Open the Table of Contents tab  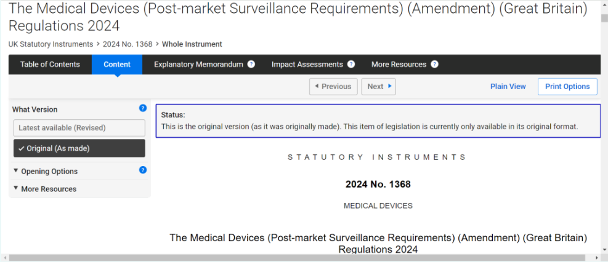(x=50, y=65)
